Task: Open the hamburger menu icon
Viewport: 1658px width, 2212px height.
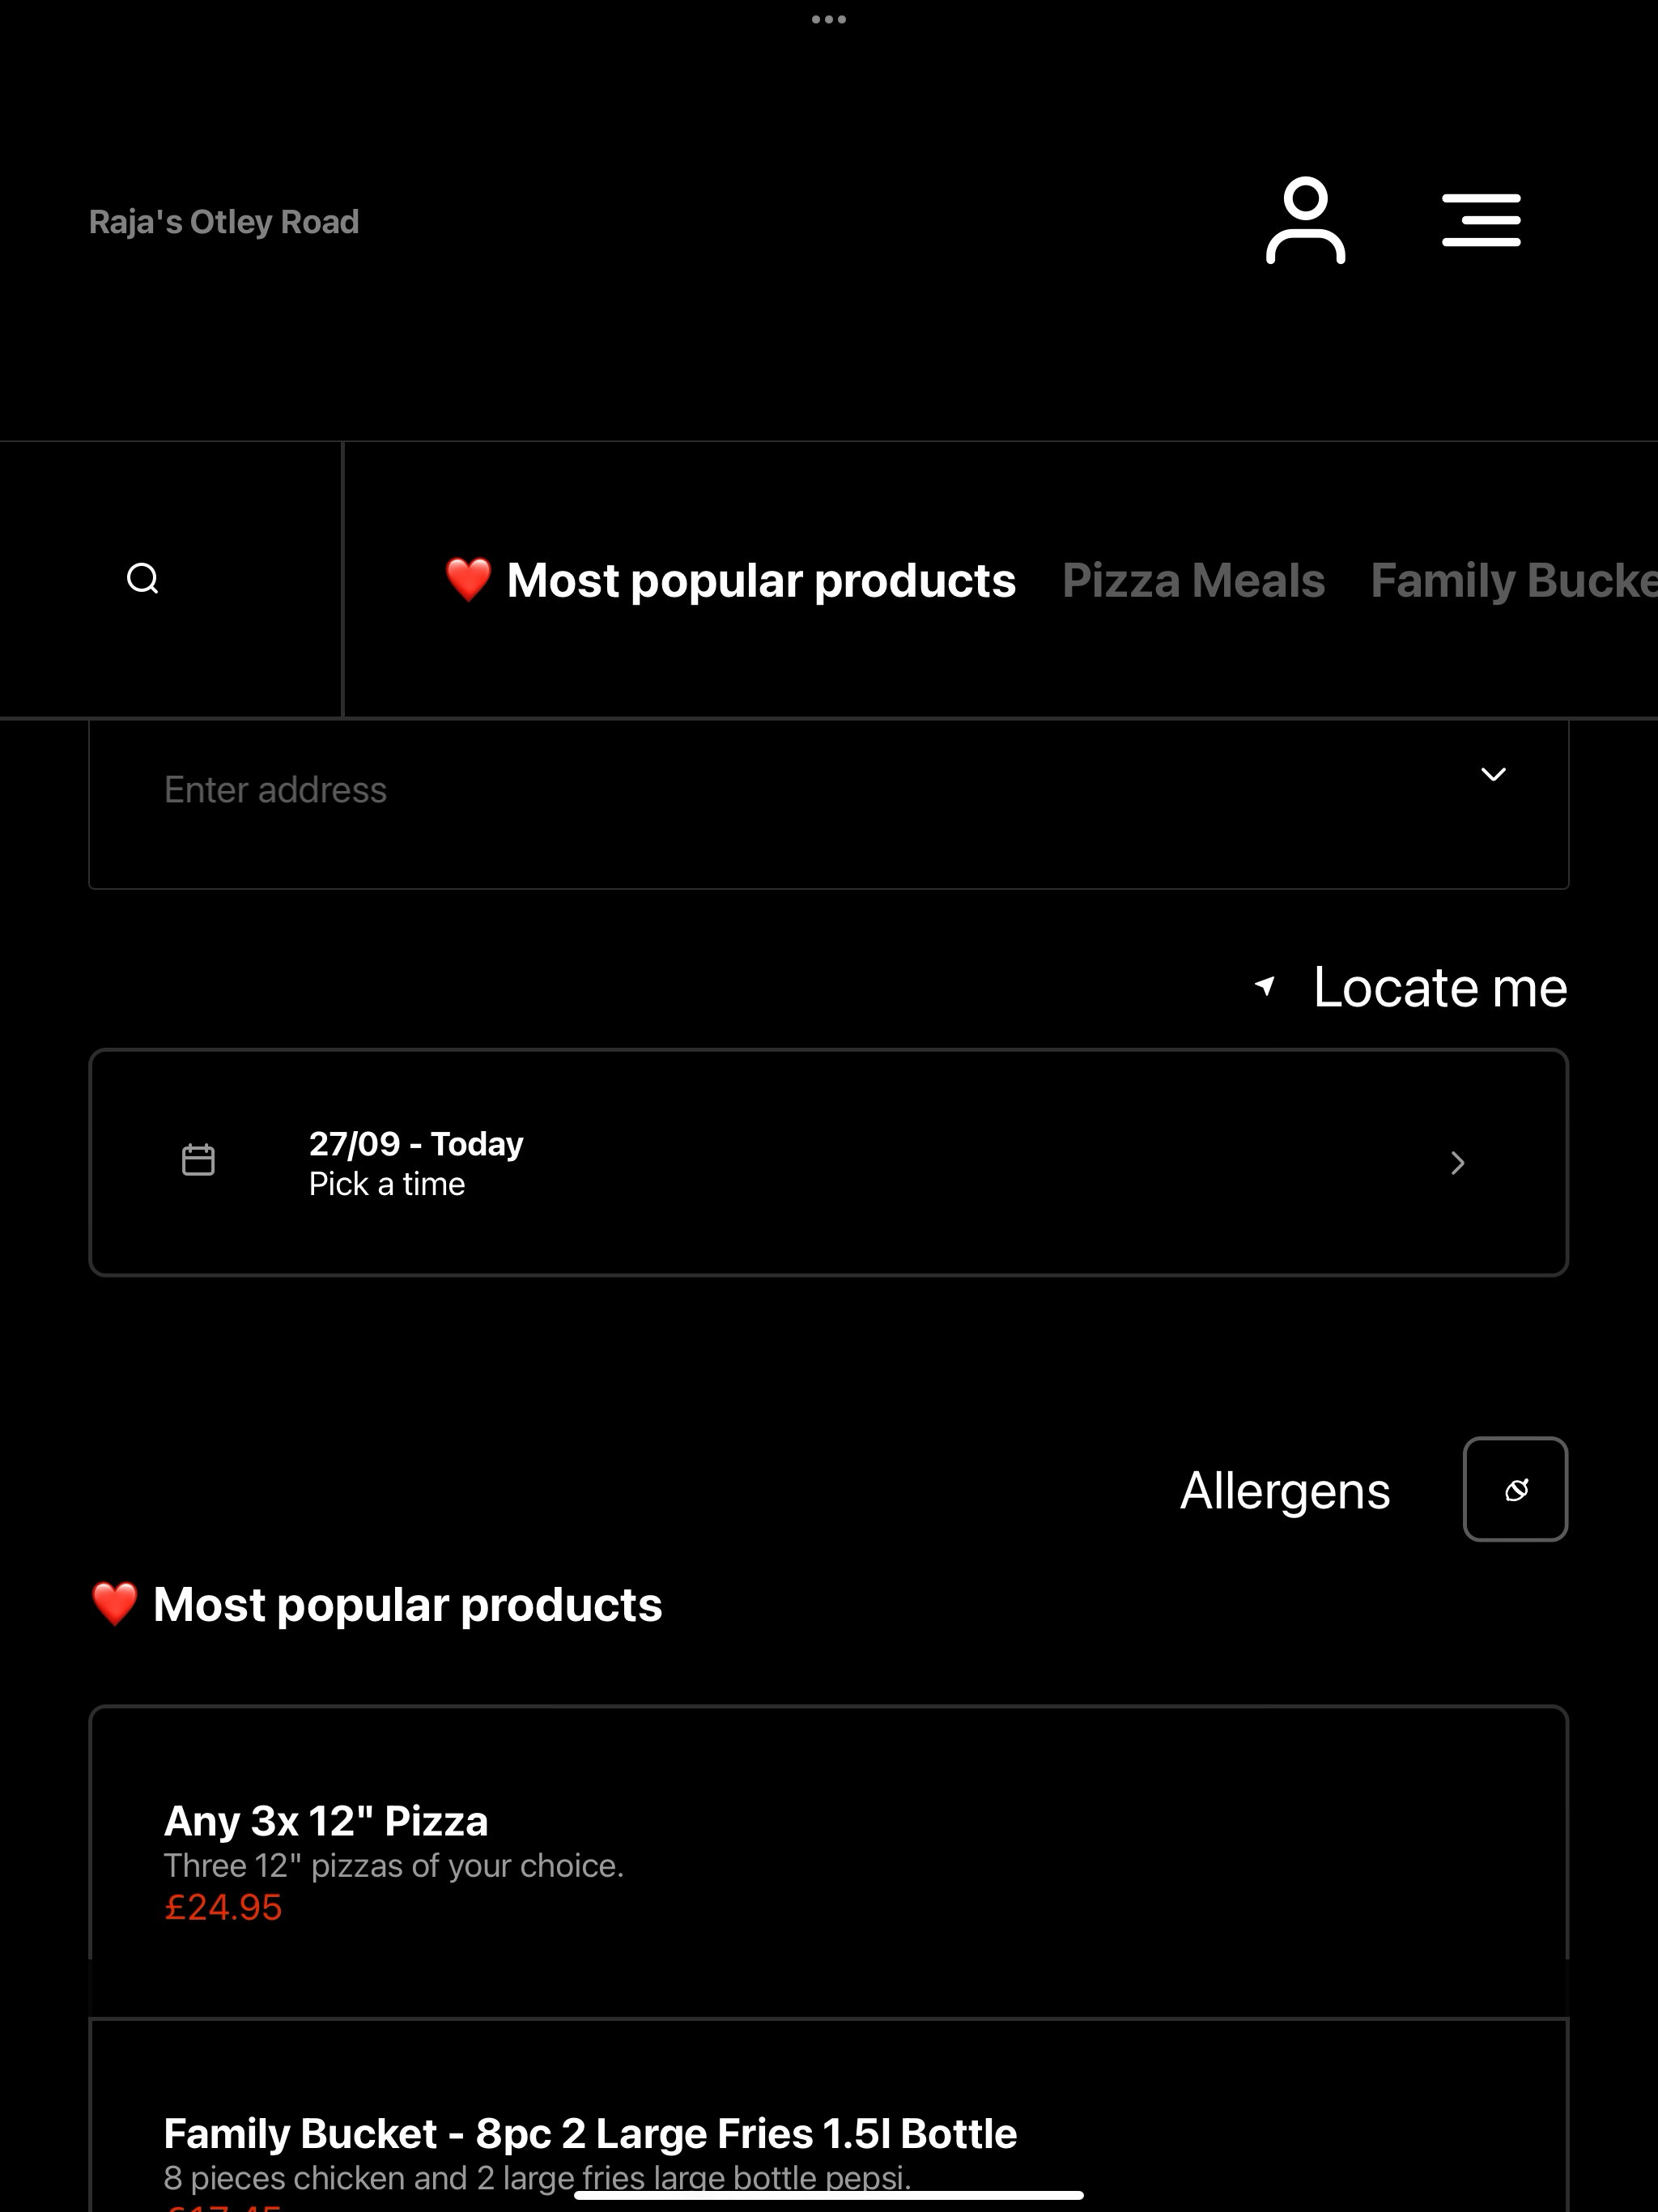Action: click(1481, 220)
